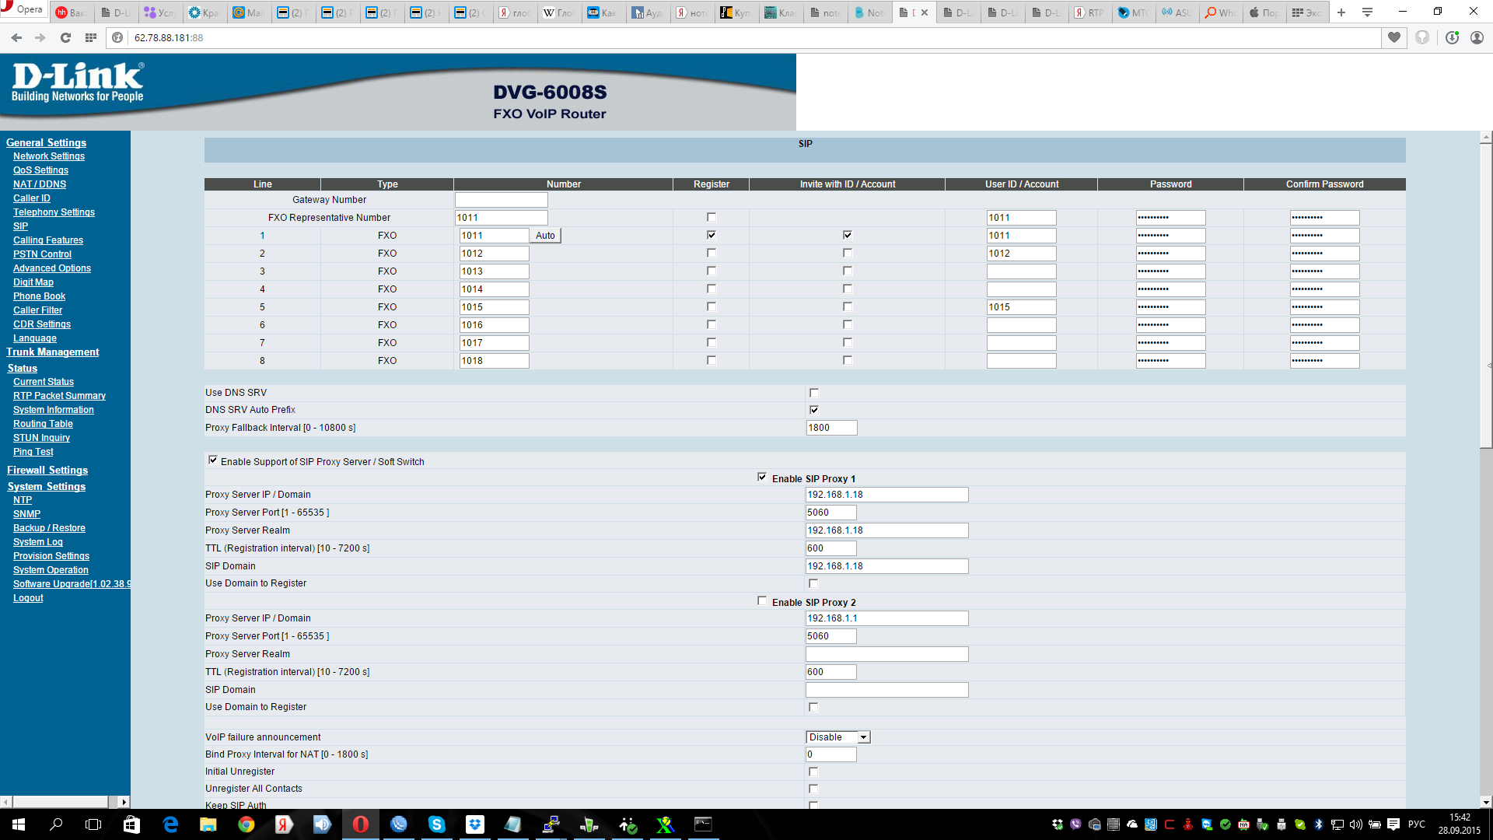Open the Opera menu button
Image resolution: width=1493 pixels, height=840 pixels.
[x=23, y=10]
